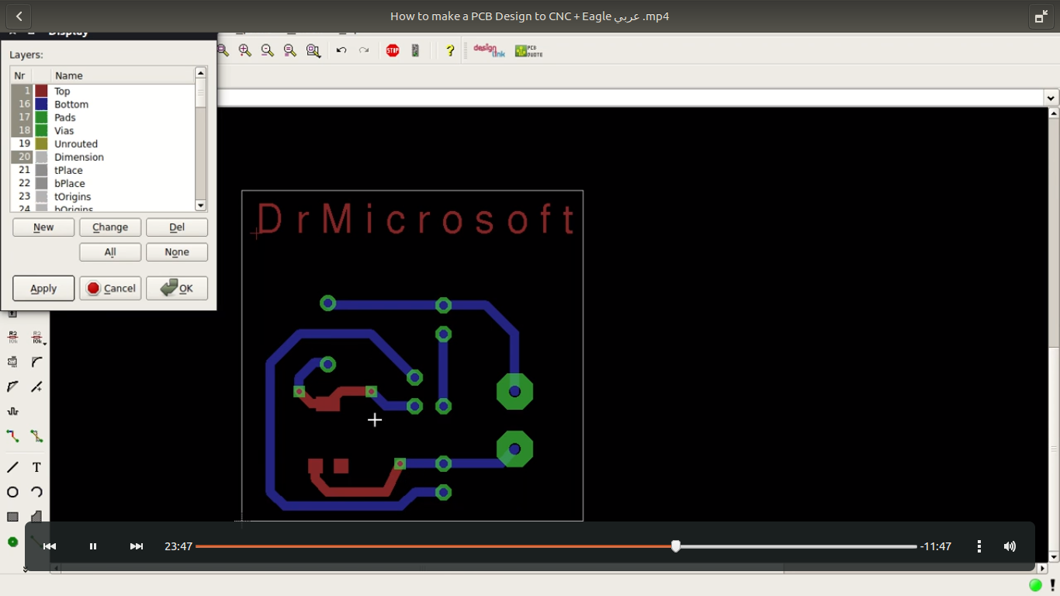The width and height of the screenshot is (1060, 596).
Task: Select the Split wire tool
Action: (13, 386)
